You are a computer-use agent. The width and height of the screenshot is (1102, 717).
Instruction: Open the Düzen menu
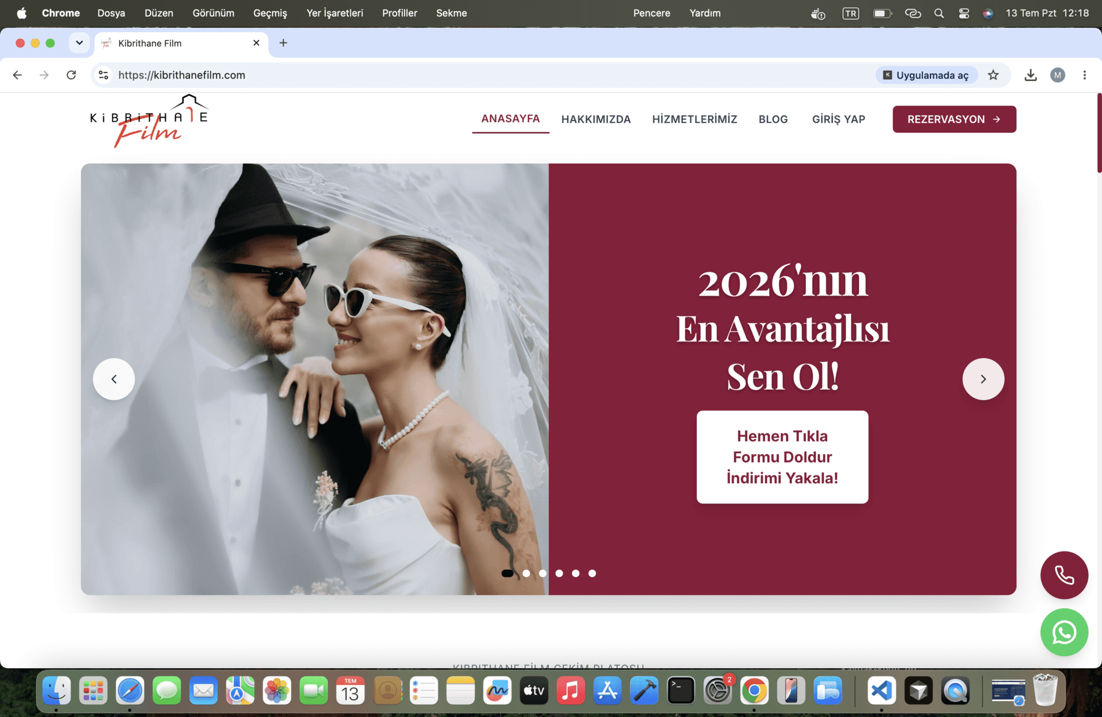click(x=159, y=13)
